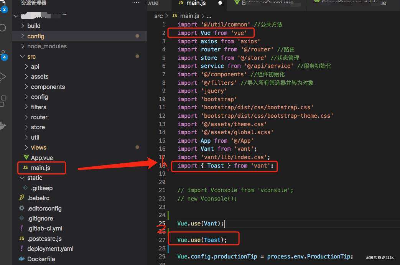Open .gitlab-ci.yml file in explorer
The width and height of the screenshot is (400, 265).
[x=44, y=228]
